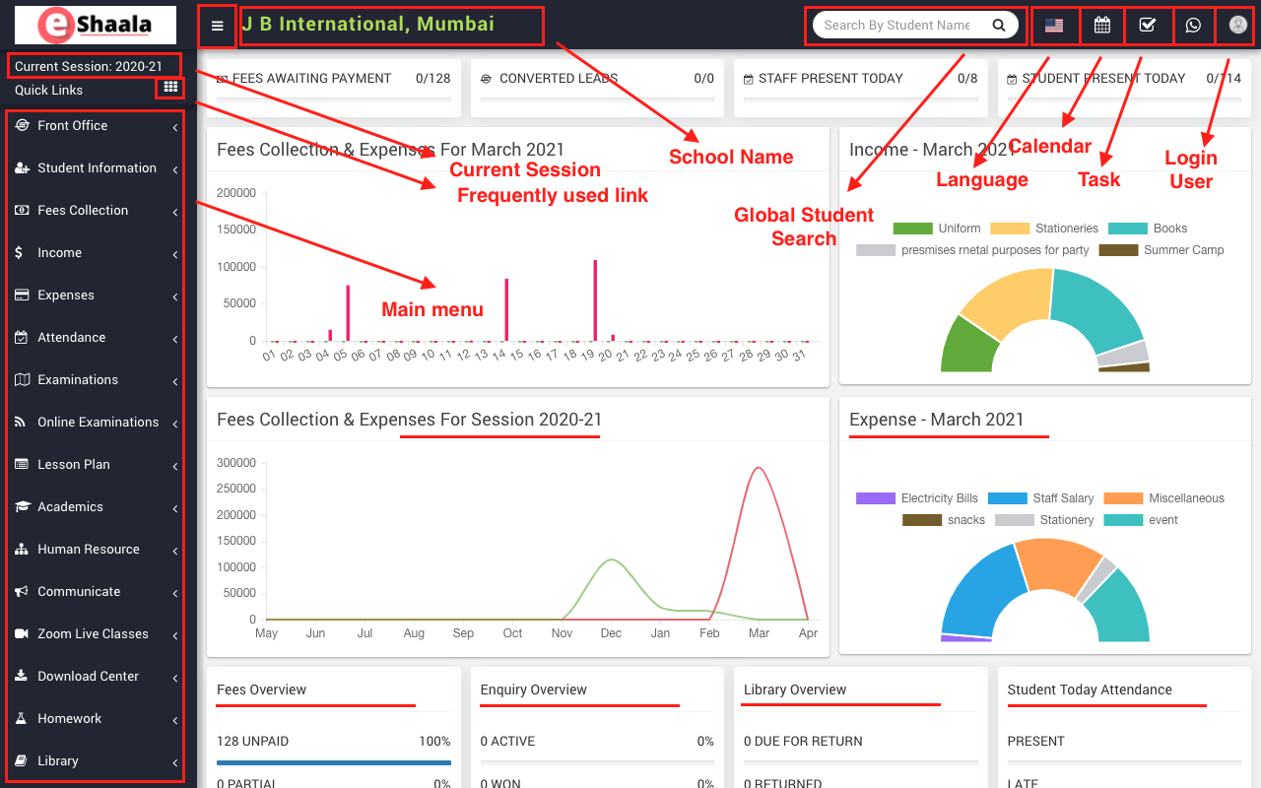The width and height of the screenshot is (1261, 788).
Task: Open the calendar icon in header
Action: click(1101, 26)
